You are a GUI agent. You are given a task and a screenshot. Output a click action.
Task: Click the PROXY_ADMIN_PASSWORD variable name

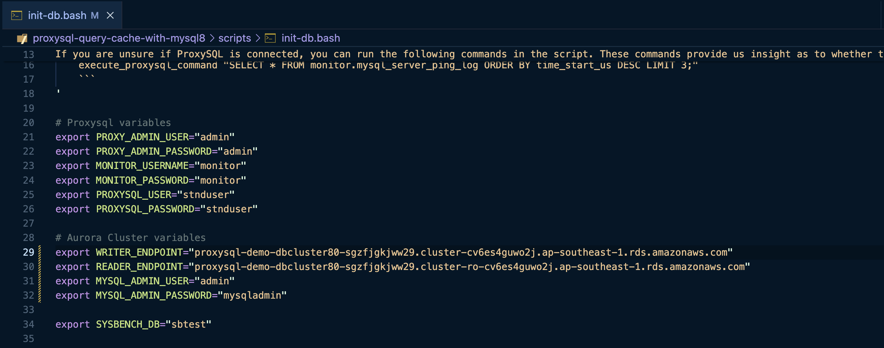(x=154, y=151)
